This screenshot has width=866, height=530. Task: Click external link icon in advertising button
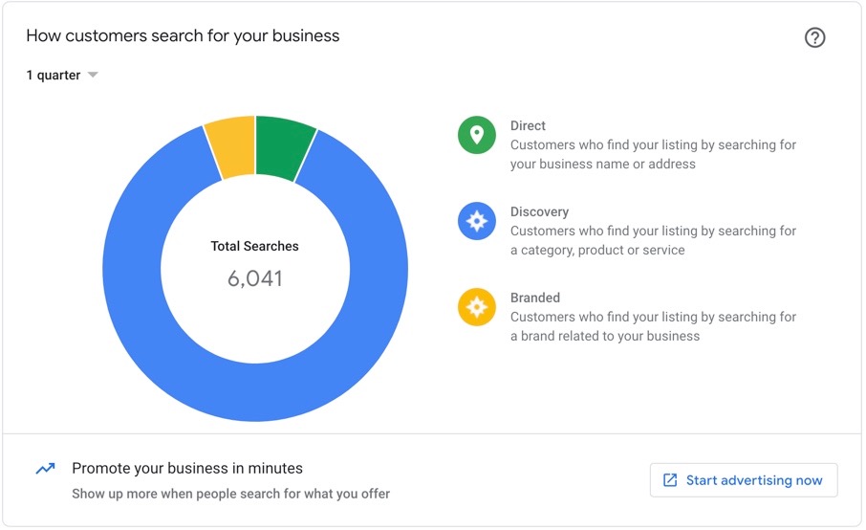[x=669, y=480]
